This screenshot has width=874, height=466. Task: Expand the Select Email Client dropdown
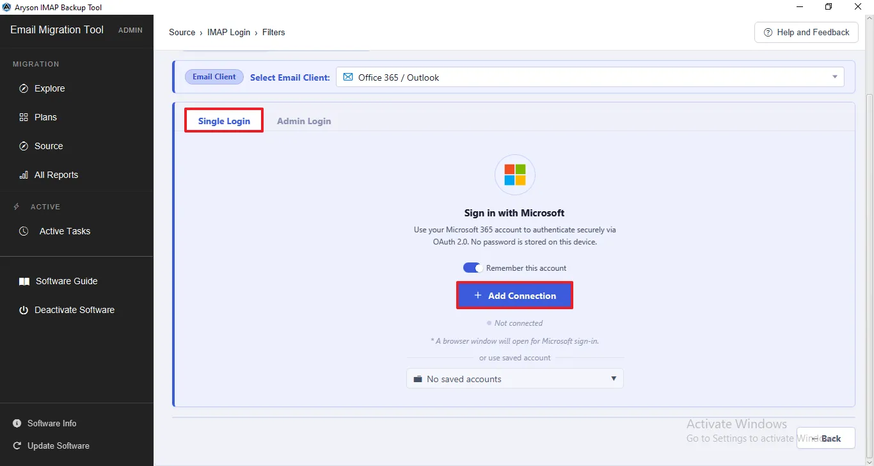(x=590, y=77)
